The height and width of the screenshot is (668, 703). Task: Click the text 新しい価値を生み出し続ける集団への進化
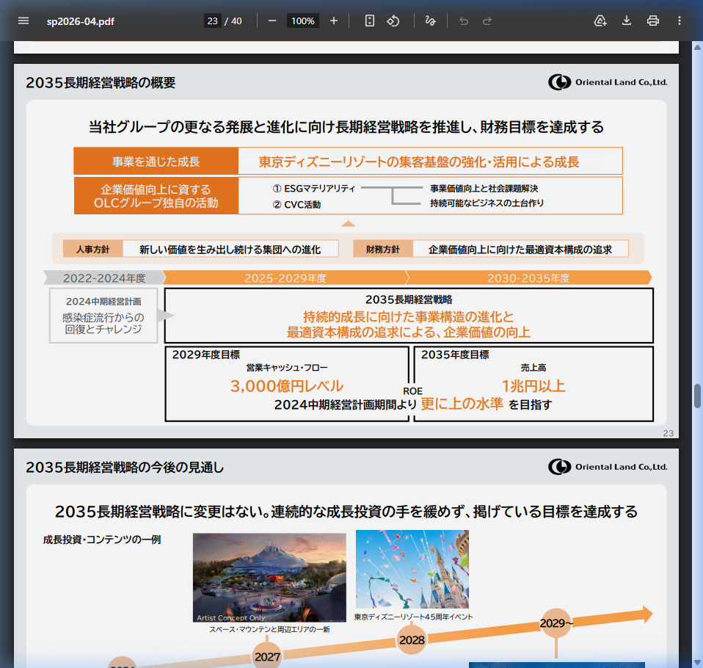[x=230, y=250]
